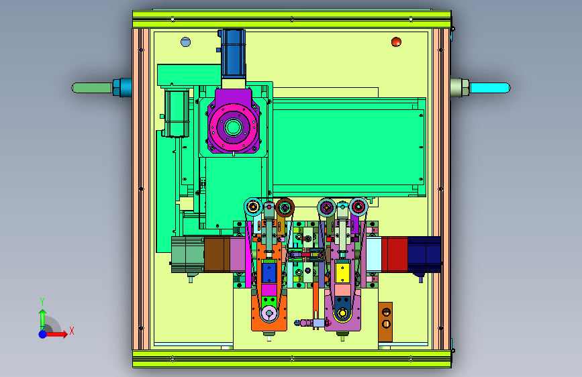This screenshot has height=377, width=582.
Task: Select the blue servo motor at the top
Action: [233, 54]
